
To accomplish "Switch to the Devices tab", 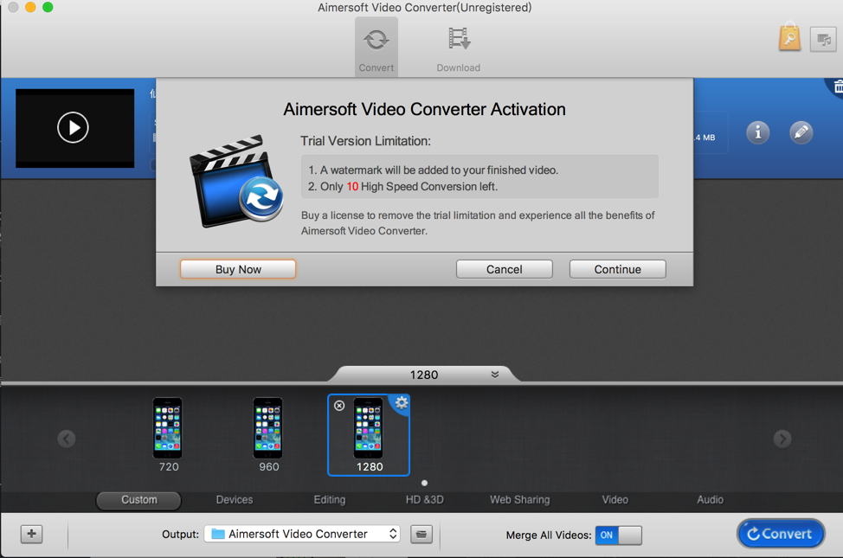I will point(235,500).
